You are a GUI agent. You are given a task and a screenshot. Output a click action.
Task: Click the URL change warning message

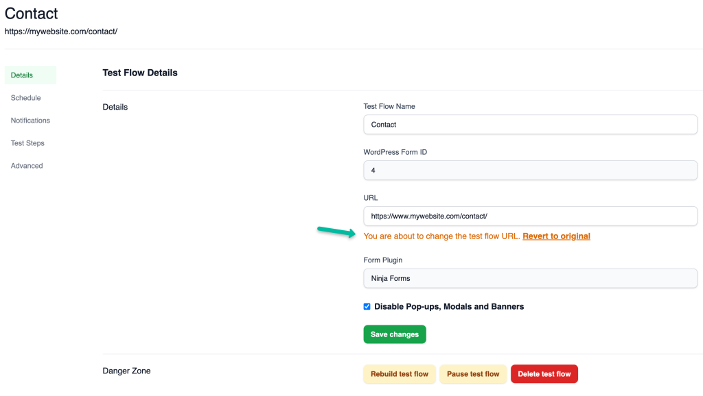[441, 236]
